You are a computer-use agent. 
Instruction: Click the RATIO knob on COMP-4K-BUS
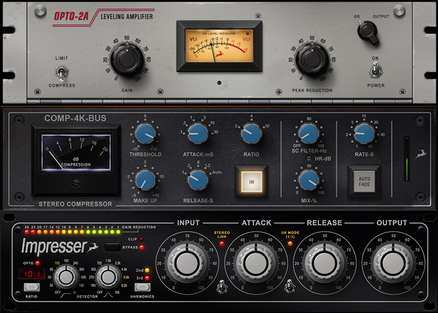pos(251,133)
